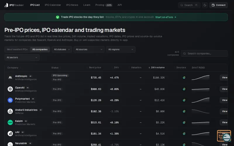
Task: Click the source icon in the Anduril Industries row
Action: (x=184, y=111)
